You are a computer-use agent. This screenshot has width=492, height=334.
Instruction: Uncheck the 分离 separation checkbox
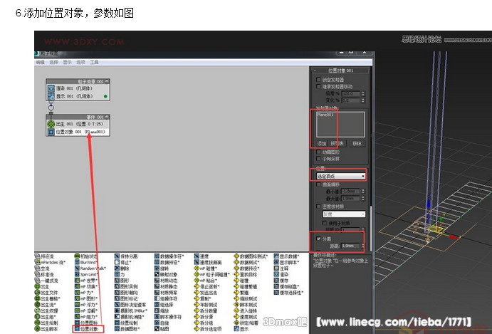318,239
